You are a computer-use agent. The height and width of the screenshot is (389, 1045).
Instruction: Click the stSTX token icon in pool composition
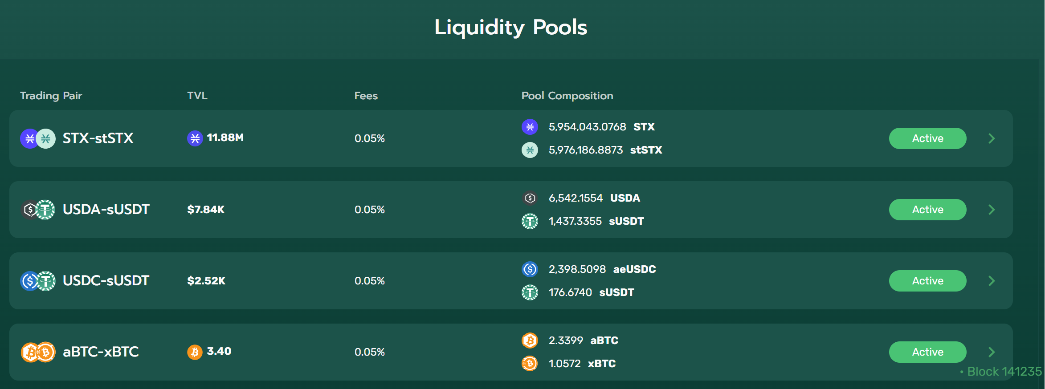click(530, 150)
